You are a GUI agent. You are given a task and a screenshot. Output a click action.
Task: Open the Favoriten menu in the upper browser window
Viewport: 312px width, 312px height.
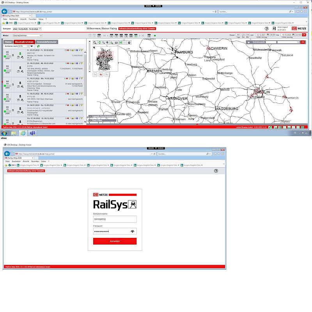32,19
